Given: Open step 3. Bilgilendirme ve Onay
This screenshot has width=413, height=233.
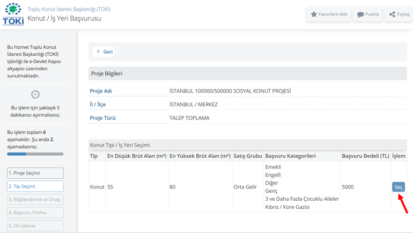Looking at the screenshot, I should tap(35, 199).
